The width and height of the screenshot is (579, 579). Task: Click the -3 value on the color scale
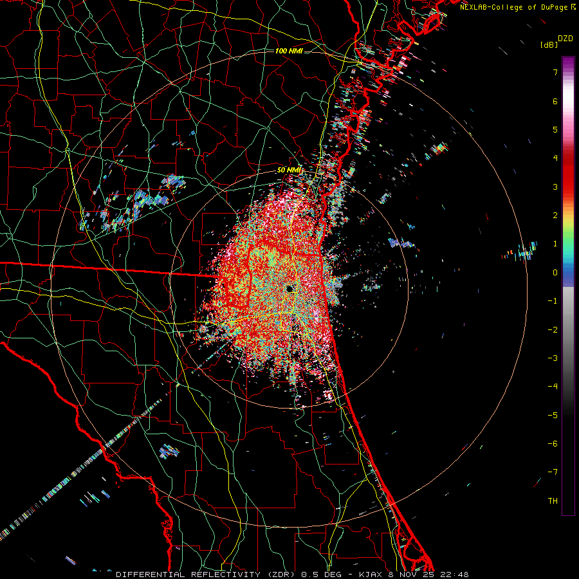[x=553, y=358]
